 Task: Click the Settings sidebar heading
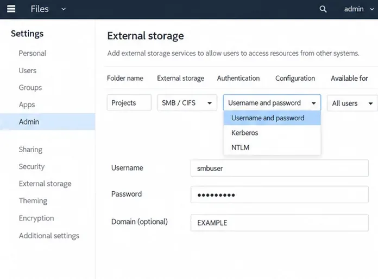tap(27, 34)
